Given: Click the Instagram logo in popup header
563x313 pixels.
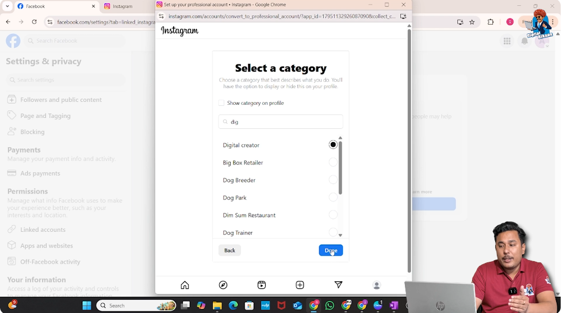Looking at the screenshot, I should coord(179,31).
